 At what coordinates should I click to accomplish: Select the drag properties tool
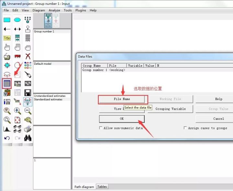click(17, 102)
